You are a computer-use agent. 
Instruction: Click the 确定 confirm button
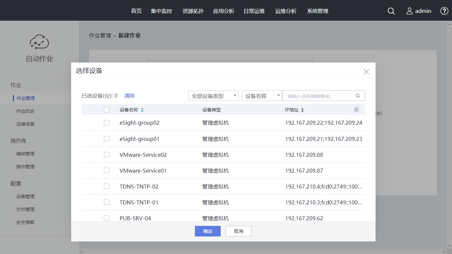coord(207,231)
